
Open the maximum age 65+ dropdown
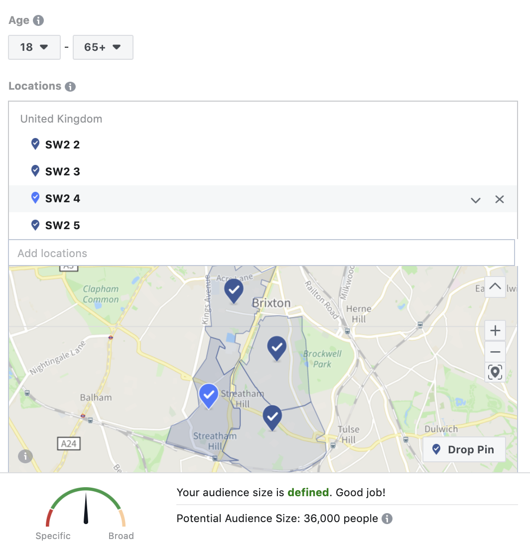[x=103, y=47]
